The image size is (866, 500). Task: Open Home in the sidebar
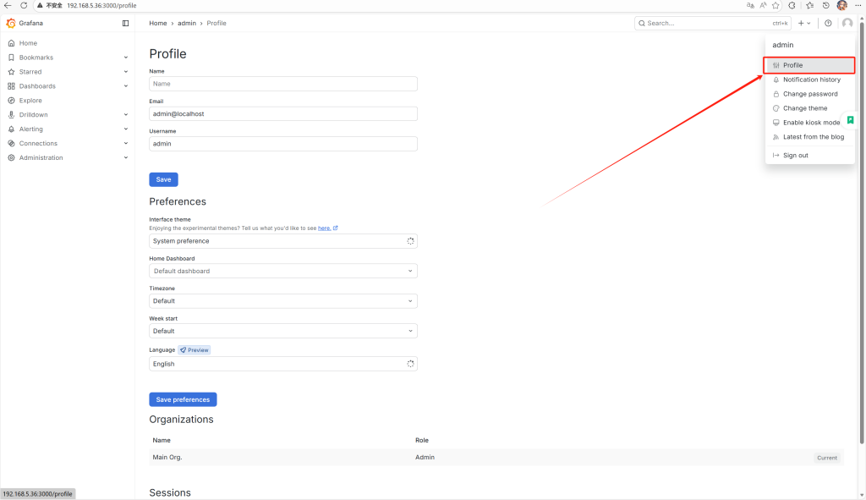click(28, 43)
